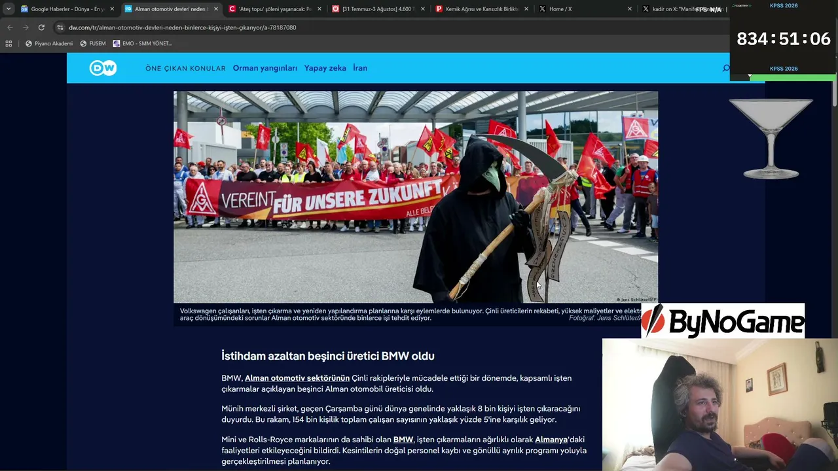The width and height of the screenshot is (838, 471).
Task: Open the FUSEM bookmark
Action: (92, 44)
